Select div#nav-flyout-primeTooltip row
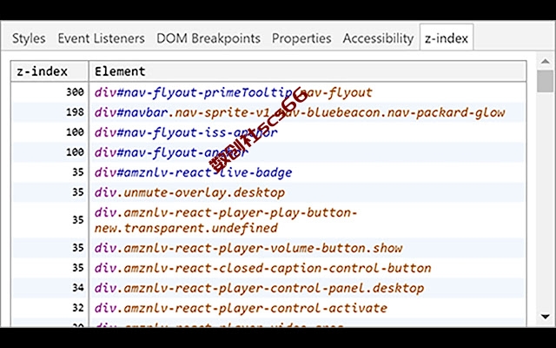This screenshot has width=556, height=348. [268, 92]
